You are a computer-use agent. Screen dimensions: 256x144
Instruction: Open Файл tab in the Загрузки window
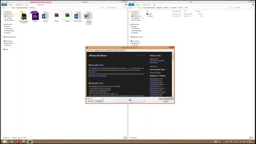(x=4, y=5)
